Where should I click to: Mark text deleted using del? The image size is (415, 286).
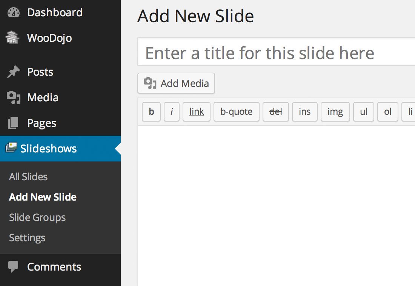pos(275,112)
